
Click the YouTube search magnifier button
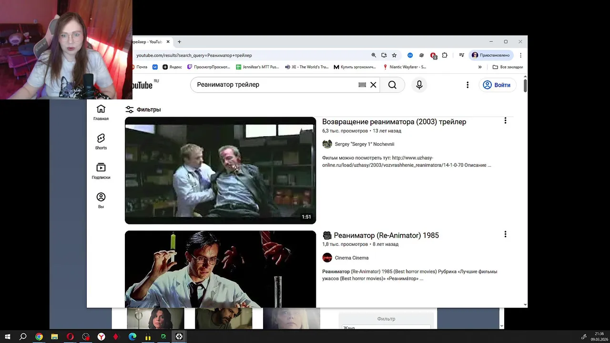point(392,85)
